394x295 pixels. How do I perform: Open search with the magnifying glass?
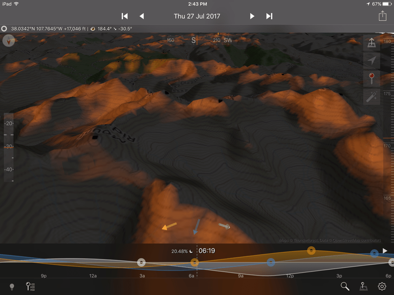(345, 287)
